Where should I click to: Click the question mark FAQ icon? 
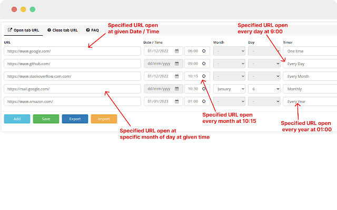(x=88, y=30)
